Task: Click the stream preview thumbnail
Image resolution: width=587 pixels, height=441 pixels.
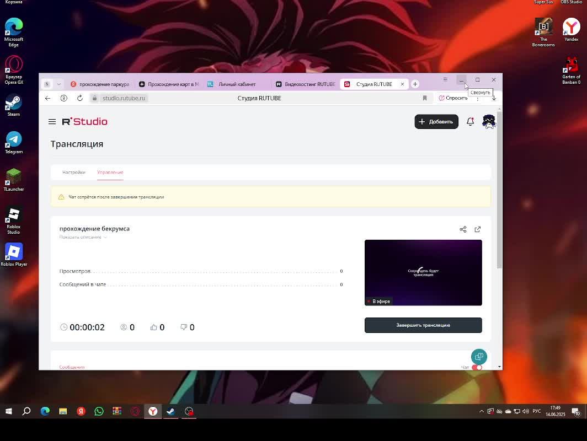Action: (x=423, y=273)
